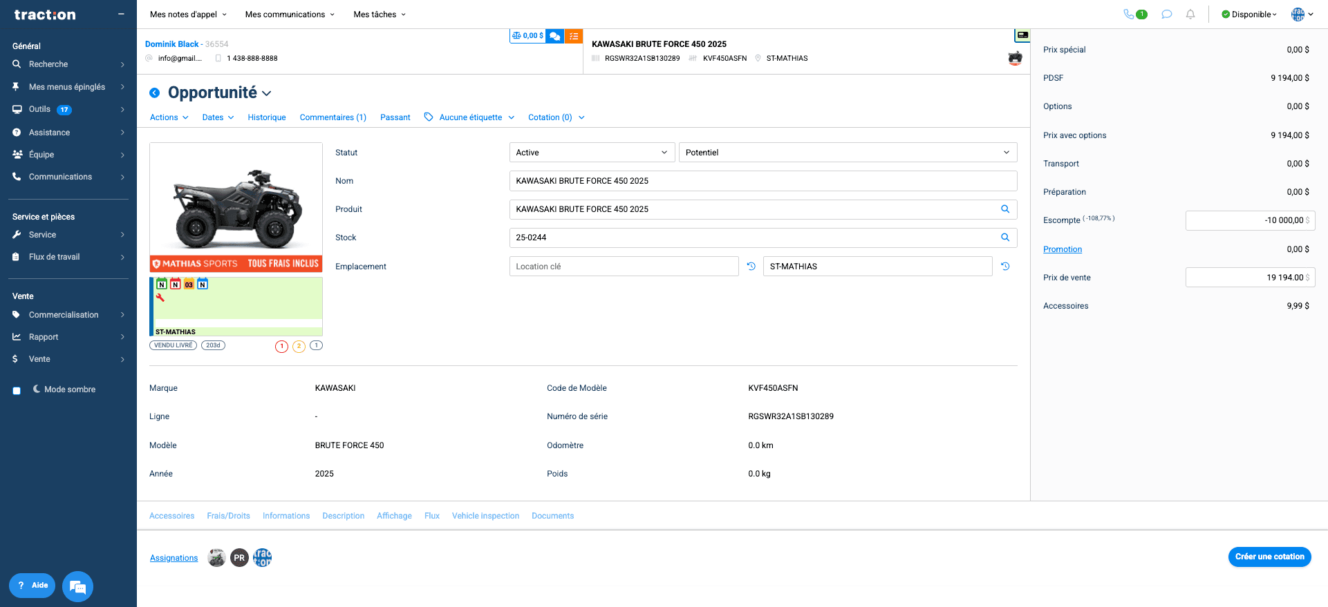Click the card icon at header corner
Viewport: 1328px width, 607px height.
coord(1022,35)
